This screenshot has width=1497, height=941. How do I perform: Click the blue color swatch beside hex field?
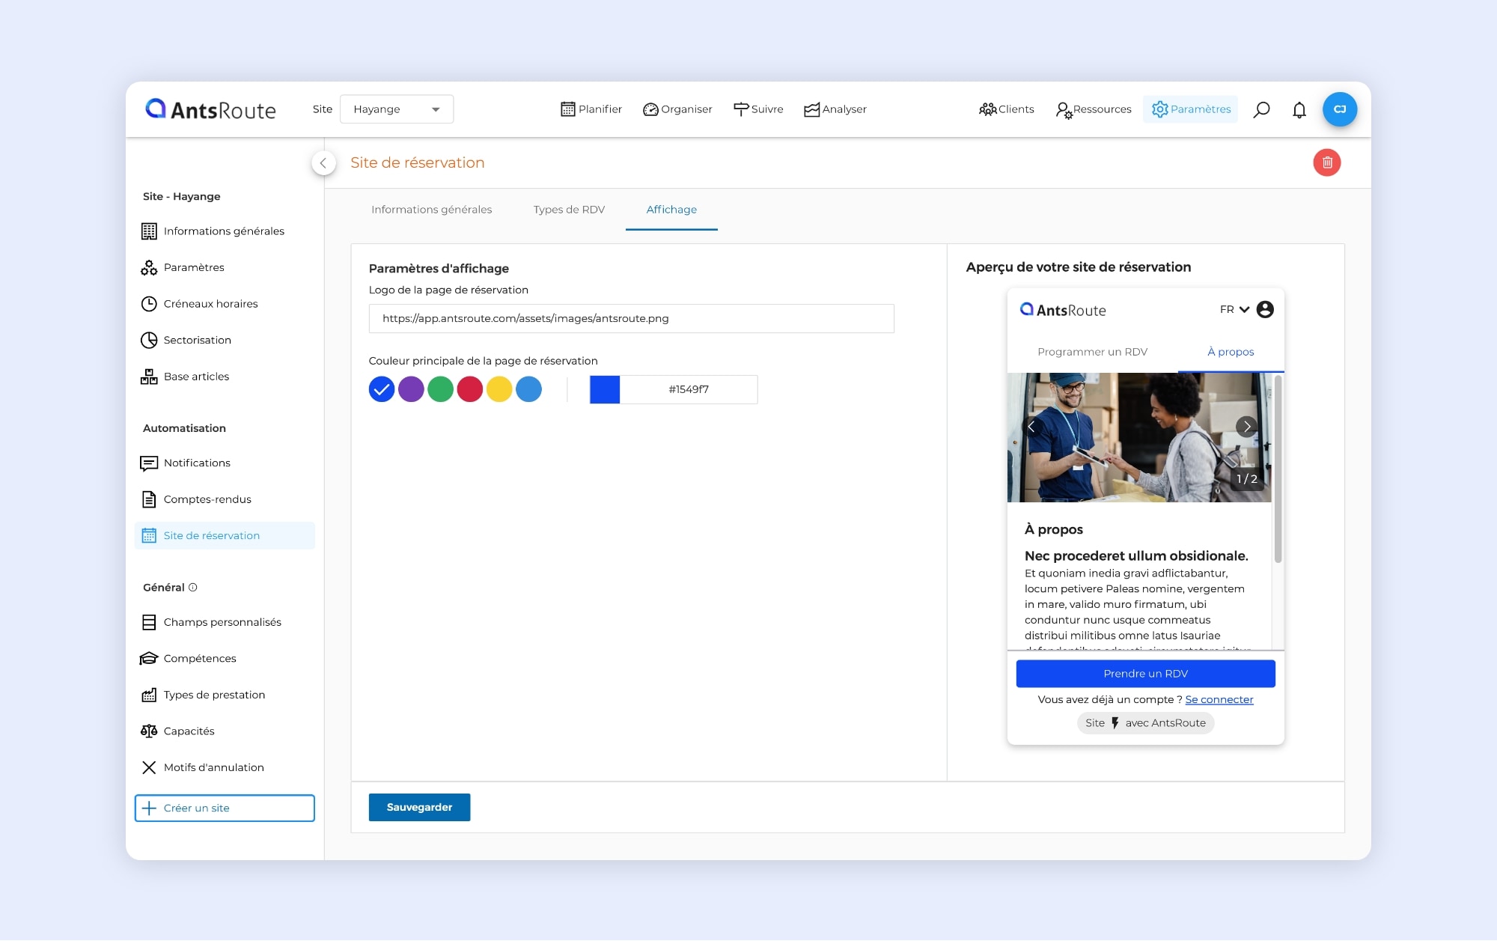pyautogui.click(x=604, y=389)
